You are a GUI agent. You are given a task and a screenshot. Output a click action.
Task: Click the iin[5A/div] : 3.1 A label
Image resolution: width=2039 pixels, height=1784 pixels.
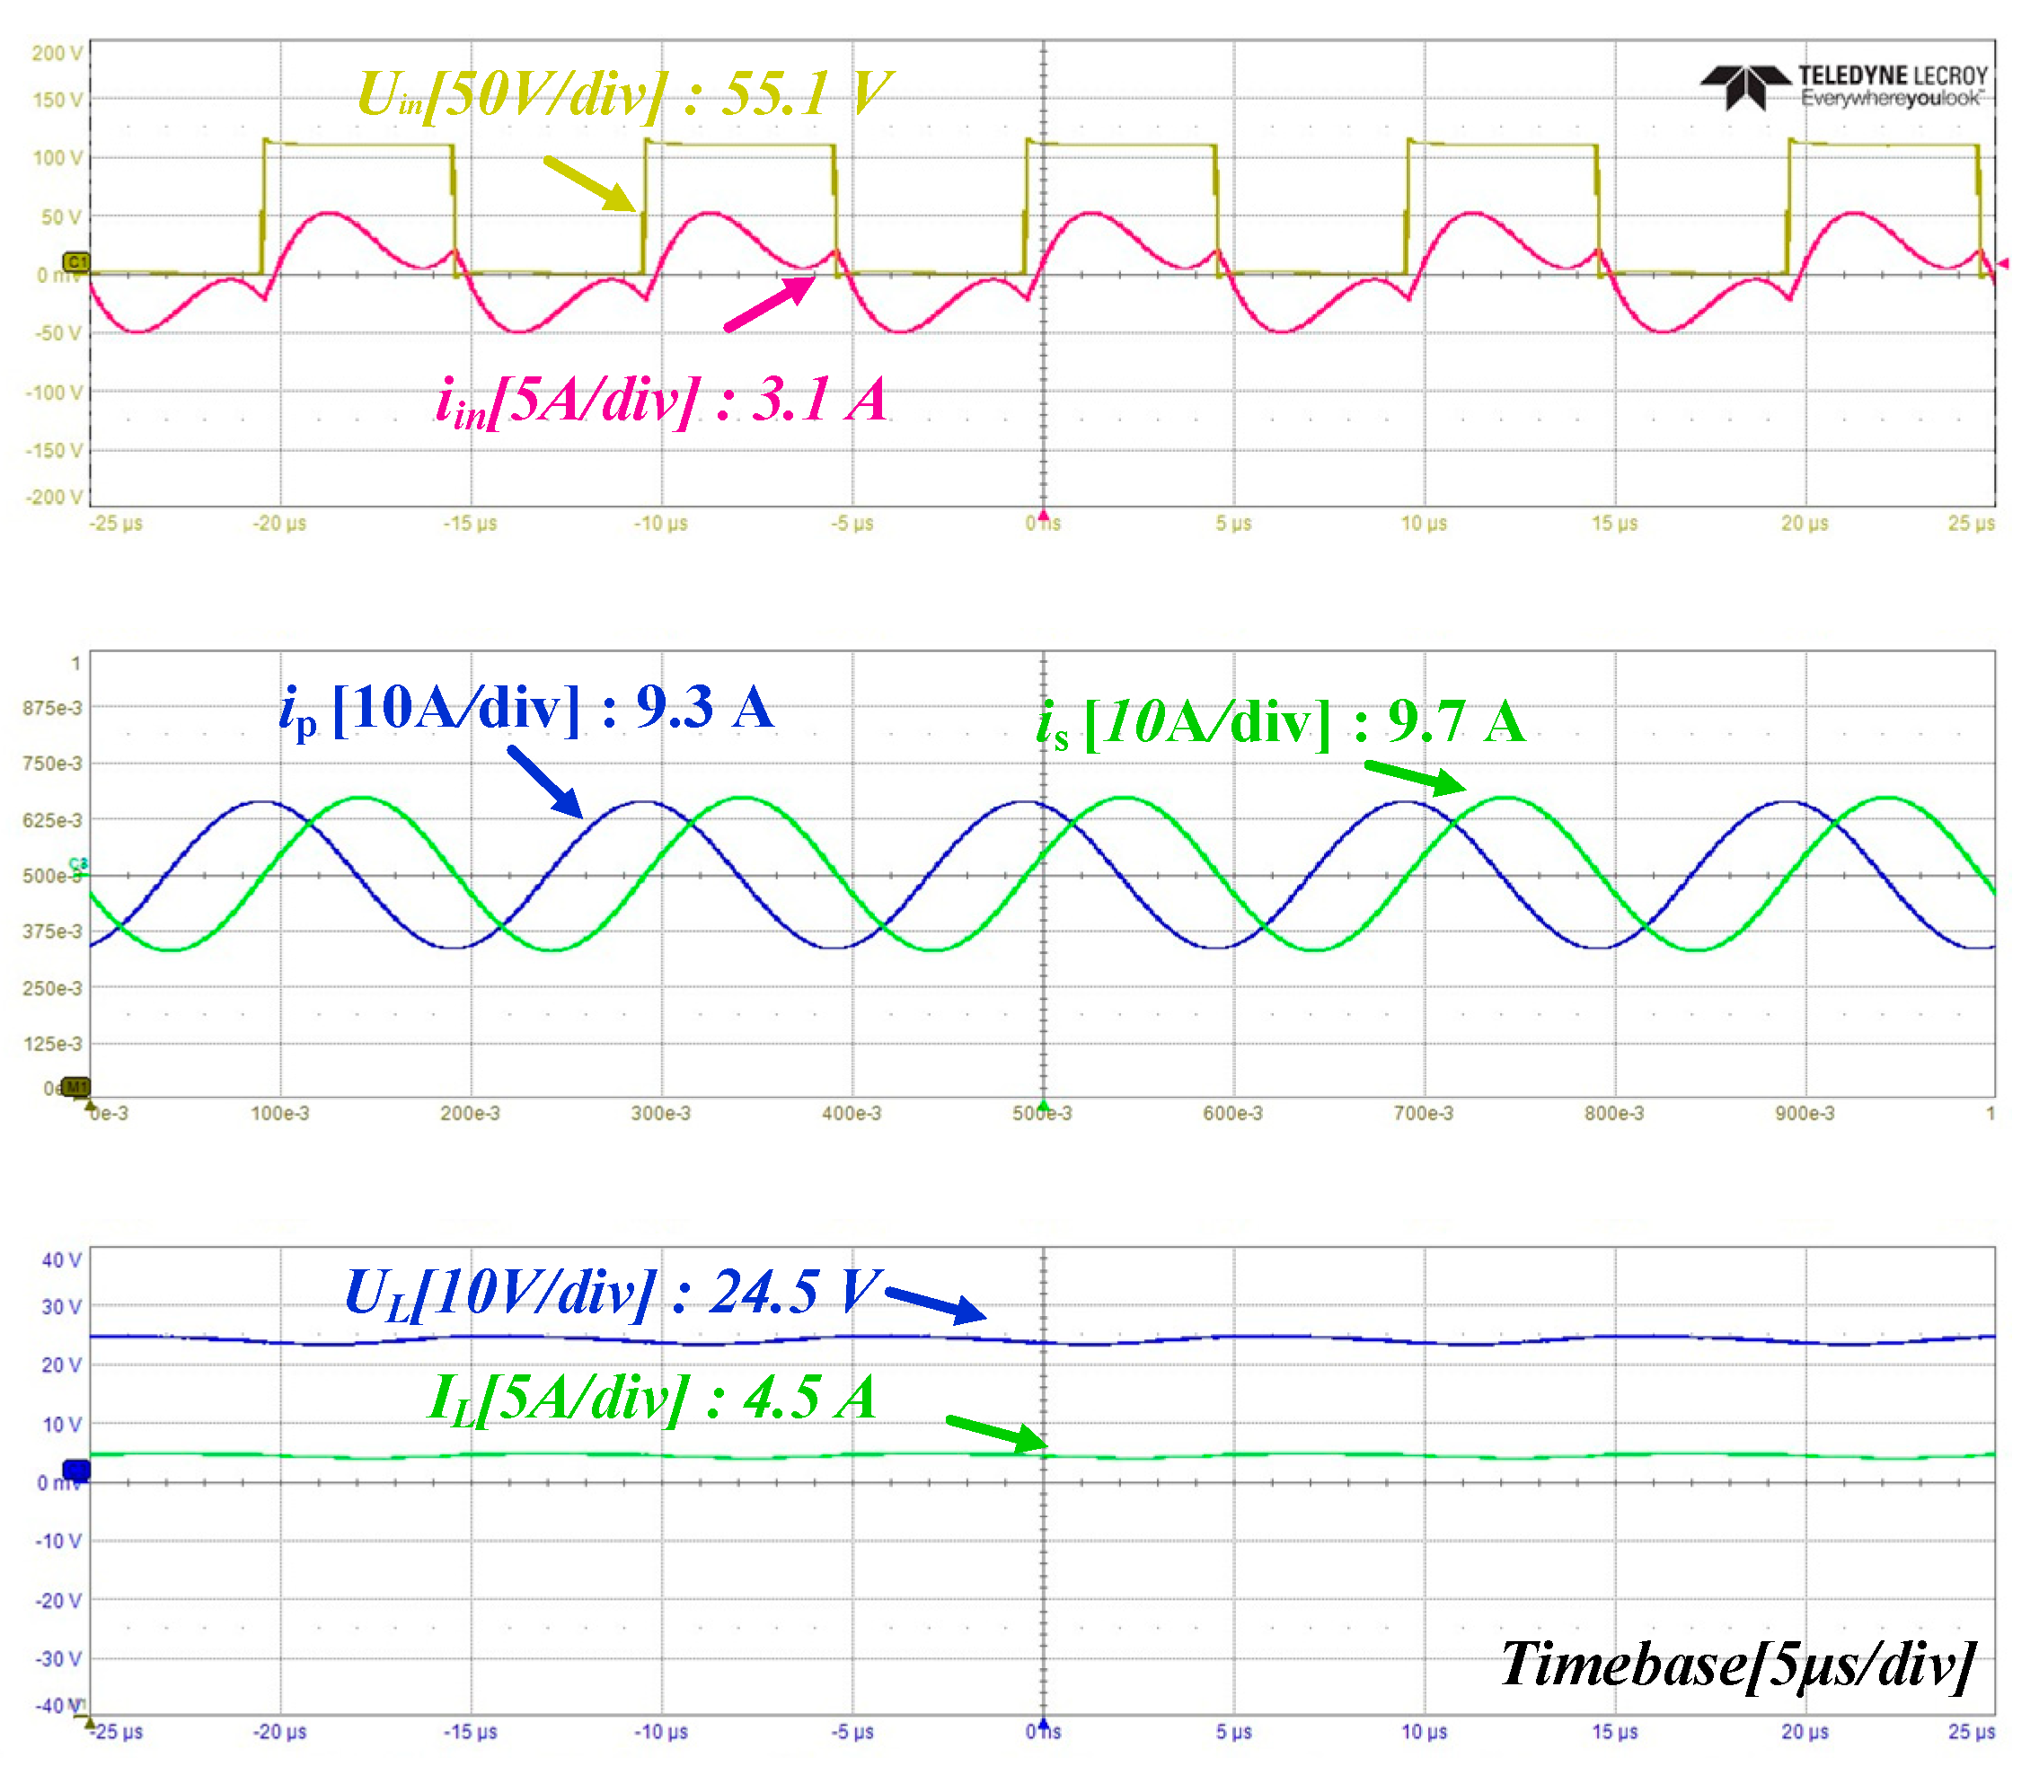(661, 401)
